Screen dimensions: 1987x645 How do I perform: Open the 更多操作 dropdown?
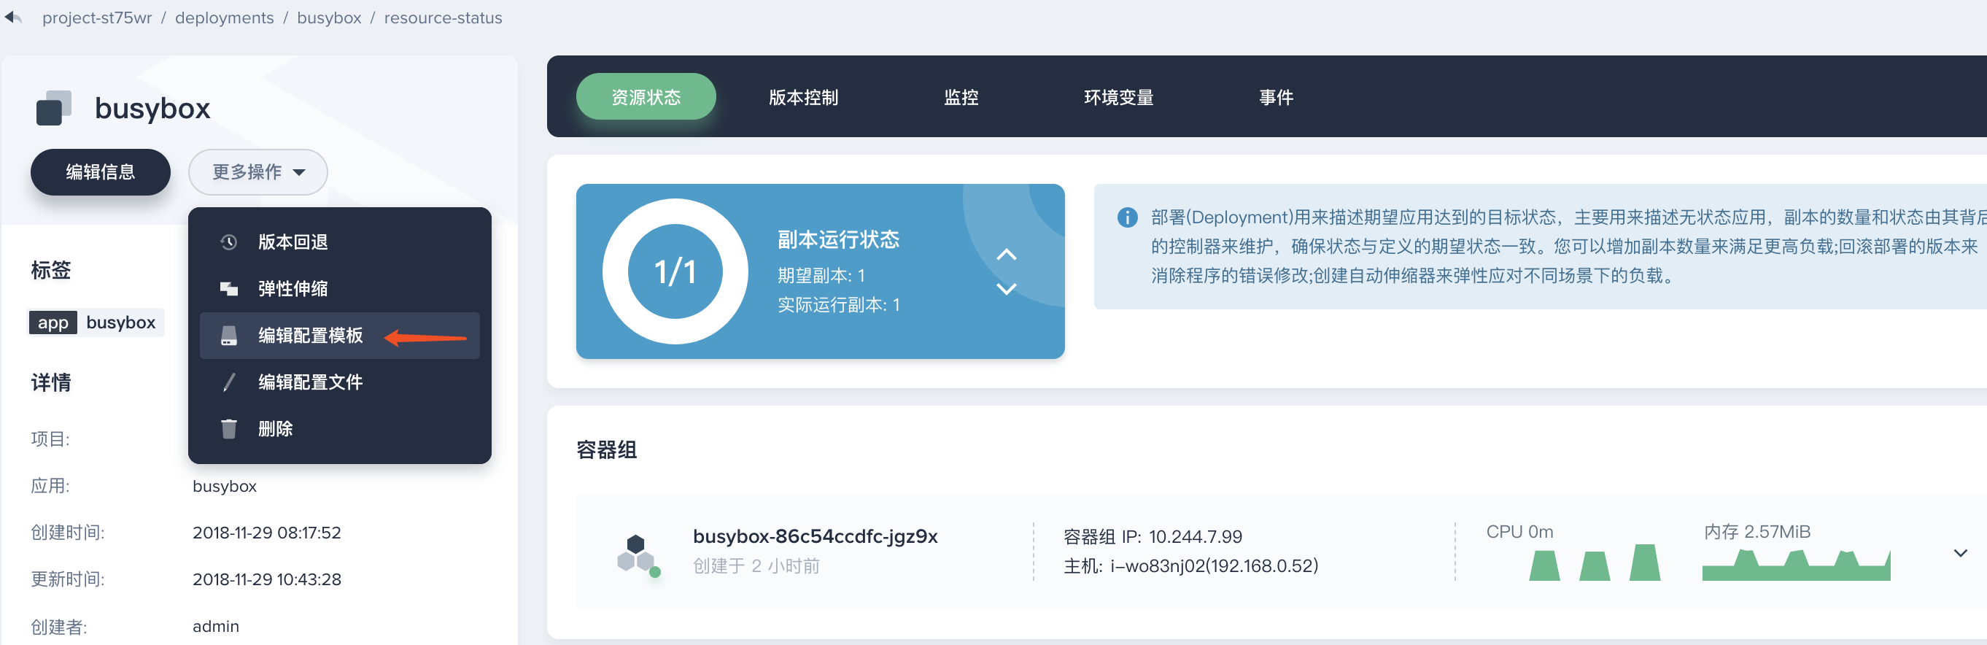coord(257,172)
